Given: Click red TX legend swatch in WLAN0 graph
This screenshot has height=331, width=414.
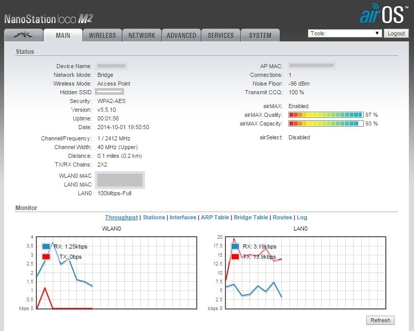Looking at the screenshot, I should coord(46,257).
